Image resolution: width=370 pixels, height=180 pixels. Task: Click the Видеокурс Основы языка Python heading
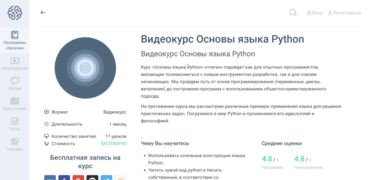(222, 39)
